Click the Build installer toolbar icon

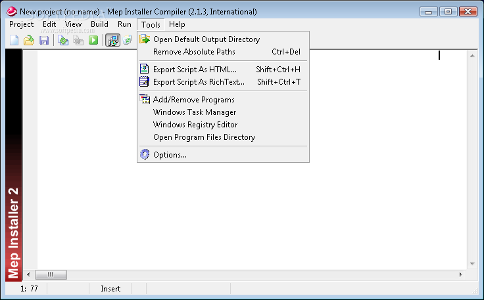(x=63, y=40)
